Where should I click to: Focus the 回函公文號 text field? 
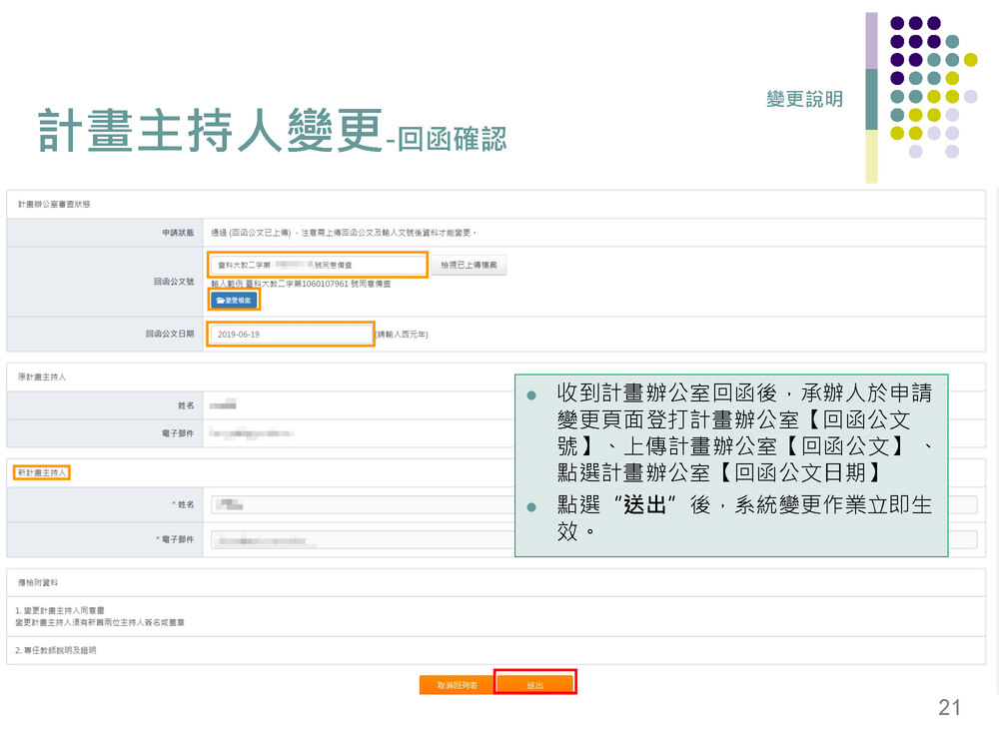(x=318, y=266)
